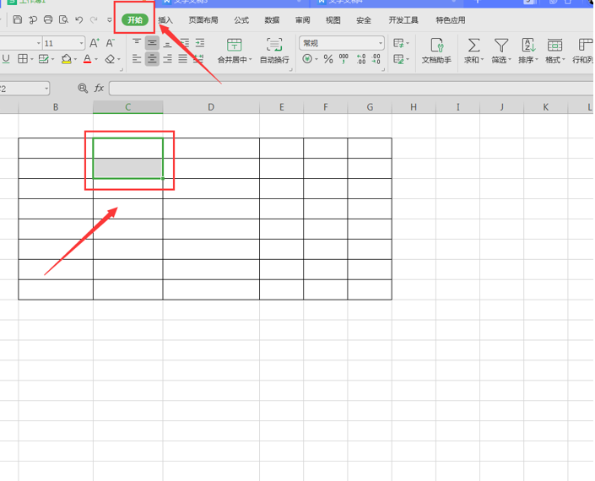This screenshot has width=595, height=481.
Task: Click into the formula bar input
Action: click(x=352, y=88)
